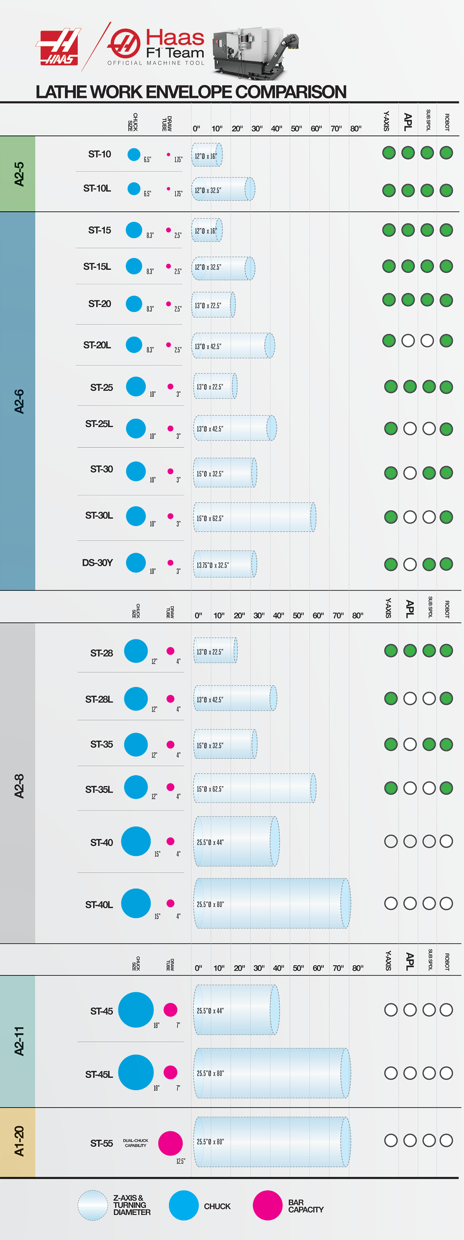Click the ST-20L empty APL indicator

tap(408, 341)
